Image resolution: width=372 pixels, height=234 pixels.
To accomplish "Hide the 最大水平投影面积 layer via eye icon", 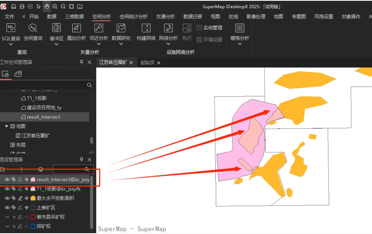I will [x=7, y=198].
